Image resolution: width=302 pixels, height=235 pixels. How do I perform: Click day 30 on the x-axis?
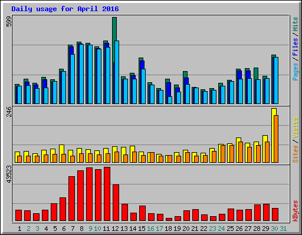tap(274, 229)
